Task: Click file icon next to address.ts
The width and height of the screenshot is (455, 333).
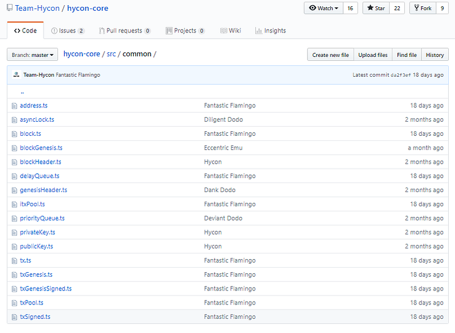Action: pos(15,106)
